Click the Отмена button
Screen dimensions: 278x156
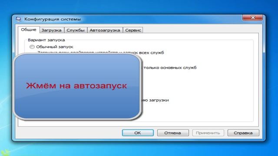click(x=173, y=133)
